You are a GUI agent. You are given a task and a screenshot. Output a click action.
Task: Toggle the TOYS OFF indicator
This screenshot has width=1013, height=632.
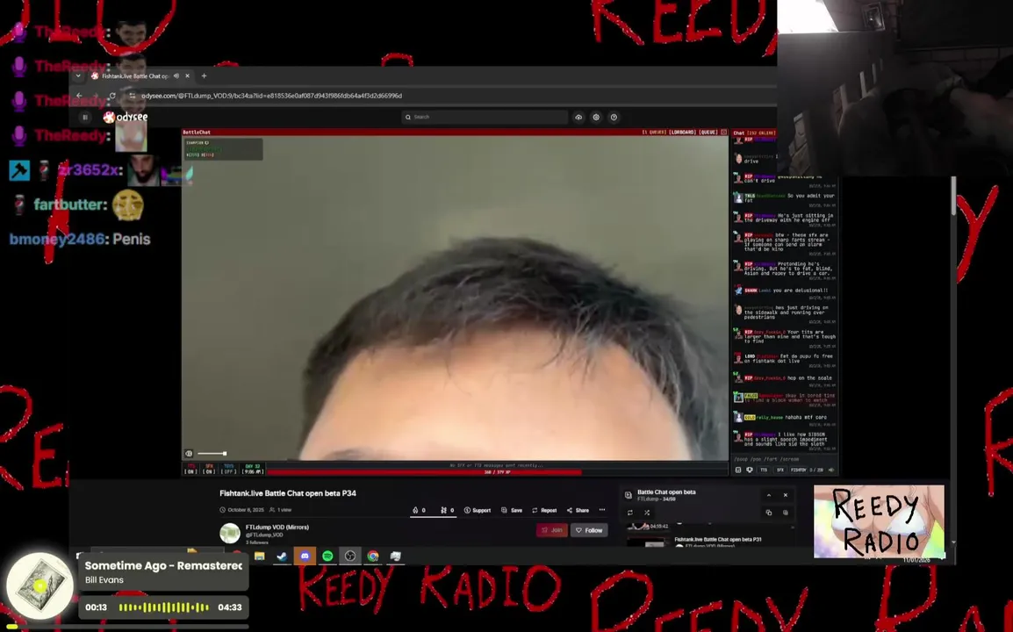click(x=229, y=469)
